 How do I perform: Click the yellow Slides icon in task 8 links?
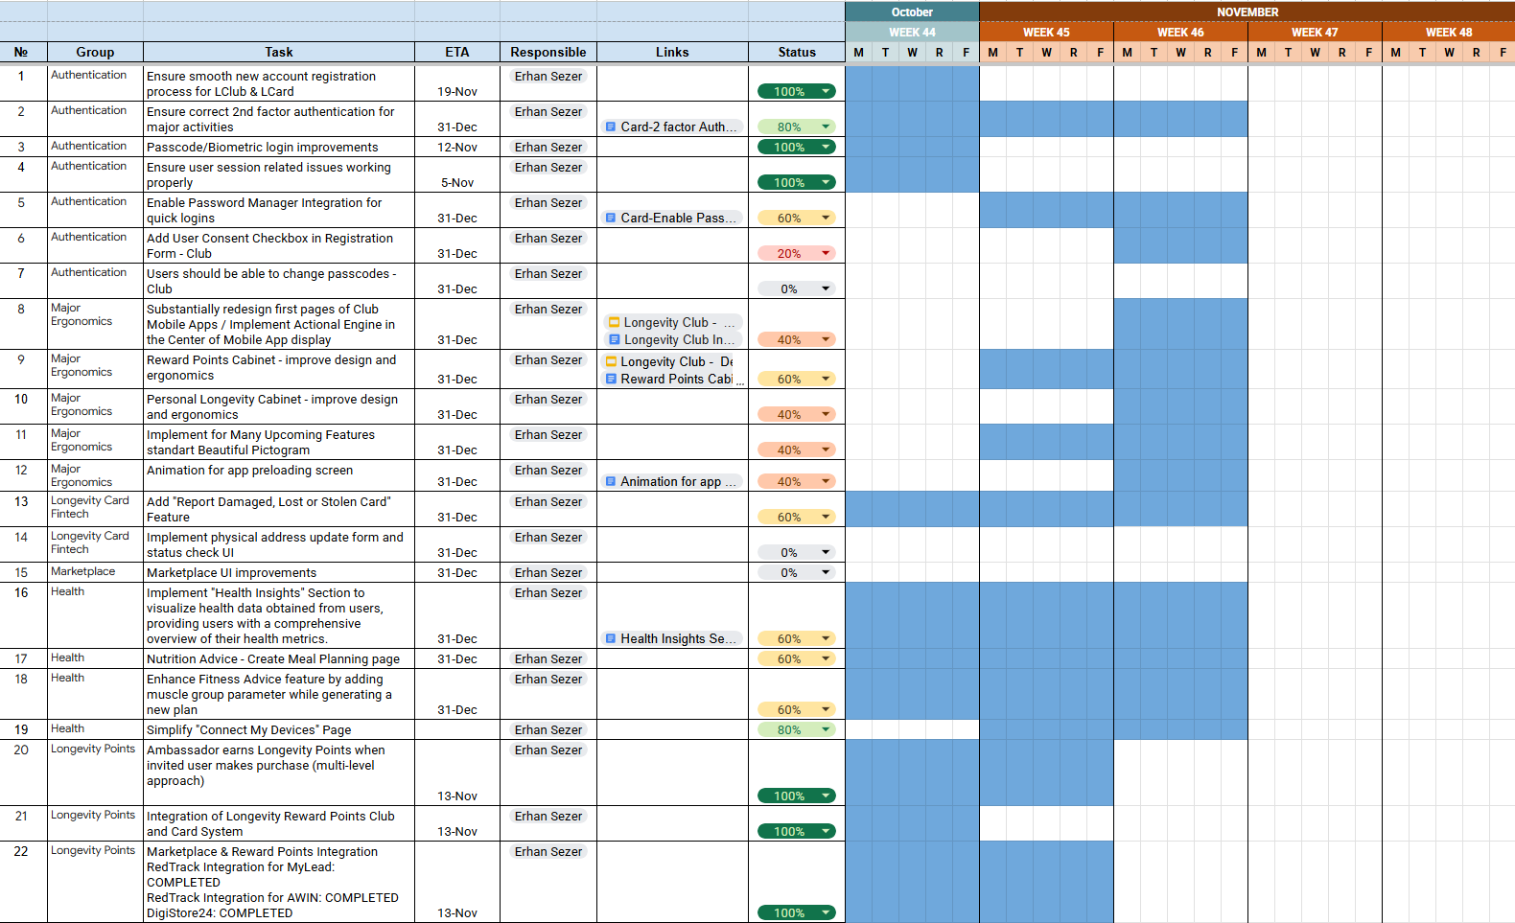(615, 322)
